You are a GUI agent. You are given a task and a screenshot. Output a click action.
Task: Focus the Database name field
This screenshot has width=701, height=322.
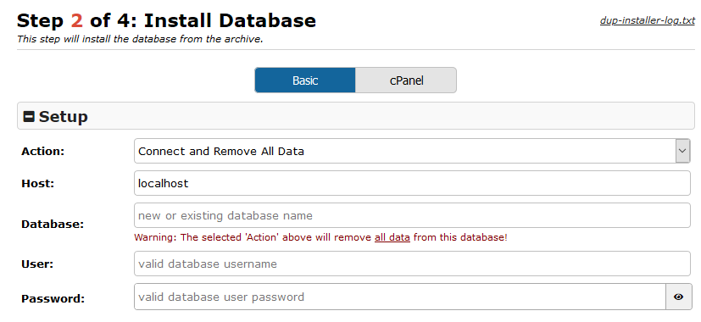[x=412, y=215]
